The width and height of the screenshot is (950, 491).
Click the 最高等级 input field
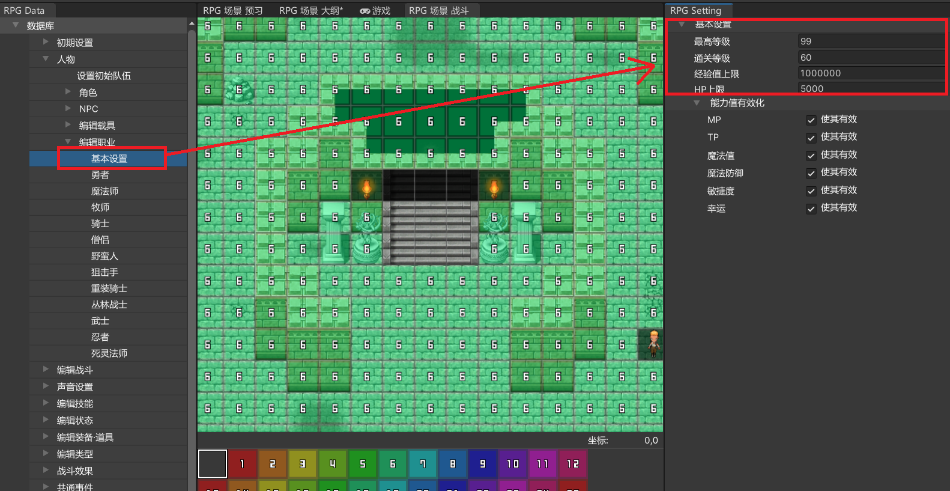pyautogui.click(x=870, y=41)
